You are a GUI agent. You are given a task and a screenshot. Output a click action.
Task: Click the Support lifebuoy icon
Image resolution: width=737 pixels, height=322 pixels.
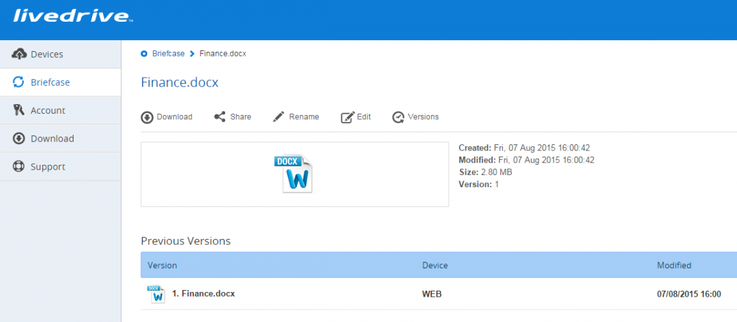pos(19,166)
